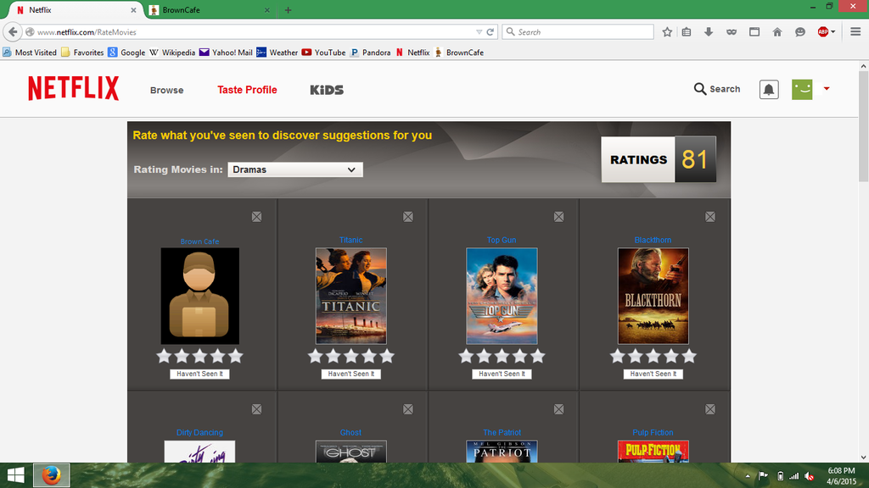Dismiss the Blackthorn card
This screenshot has width=869, height=488.
click(710, 216)
